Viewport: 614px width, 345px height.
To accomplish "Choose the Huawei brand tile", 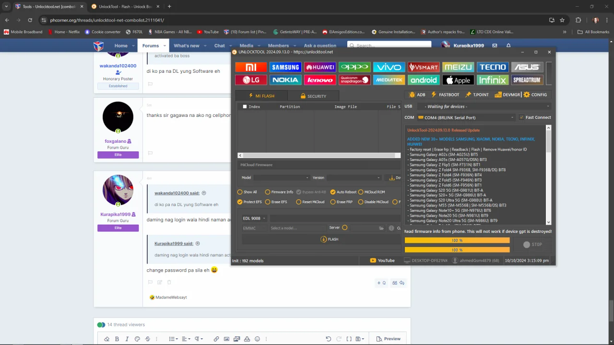I will (x=320, y=67).
